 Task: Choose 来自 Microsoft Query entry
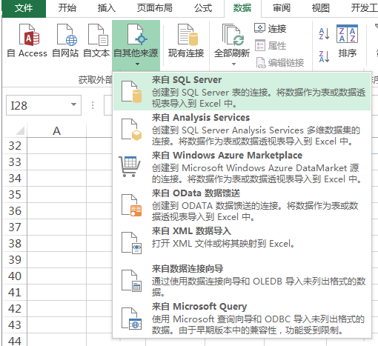pyautogui.click(x=242, y=318)
